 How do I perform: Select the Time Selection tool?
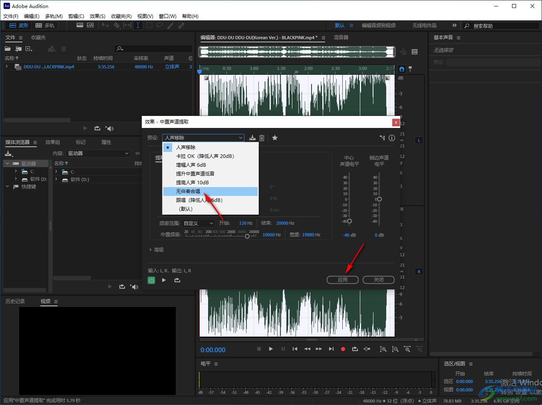point(138,25)
